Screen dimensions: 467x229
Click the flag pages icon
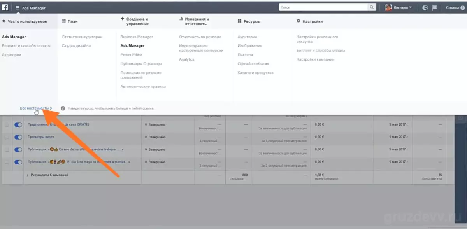tap(435, 7)
